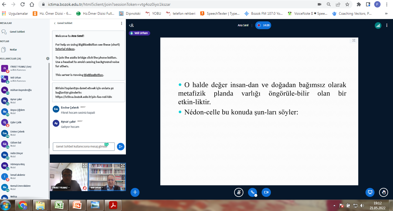Open Notlar shared notes
Viewport: 393px width, 211px height.
(x=13, y=50)
